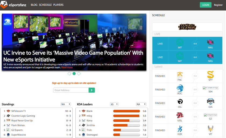Click the team icon beside Karsa
The height and width of the screenshot is (138, 226).
(84, 120)
